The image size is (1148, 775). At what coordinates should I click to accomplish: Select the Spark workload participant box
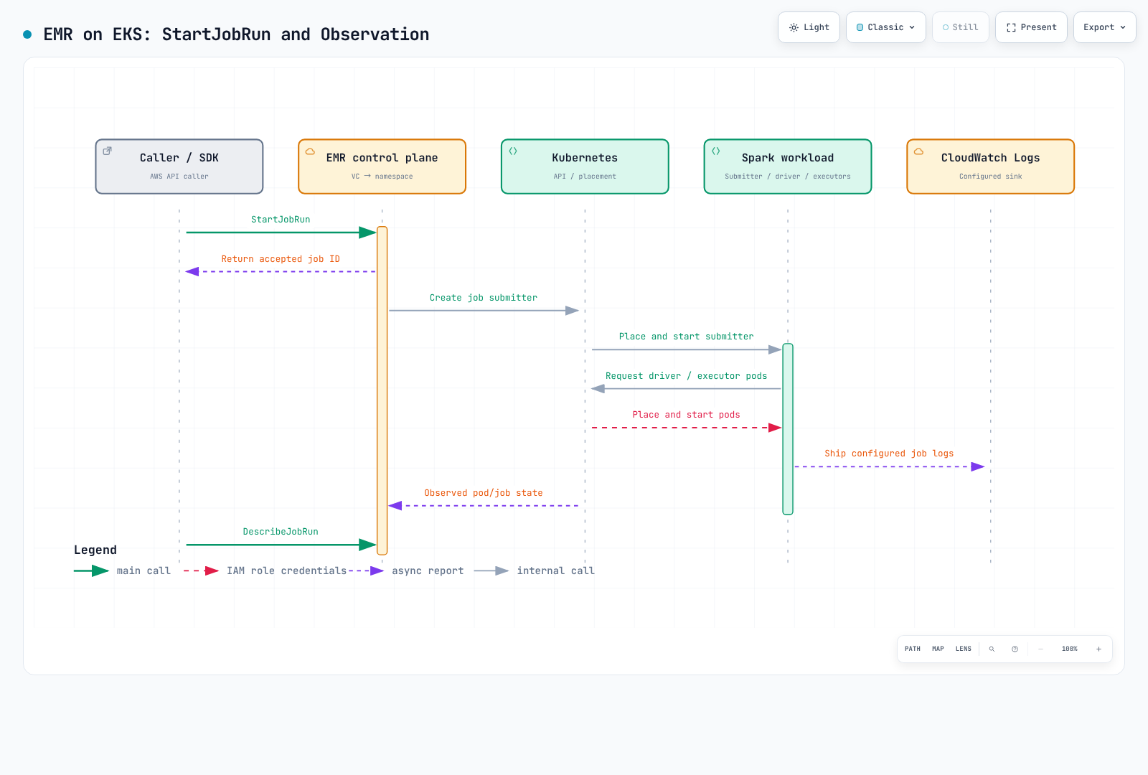coord(788,166)
